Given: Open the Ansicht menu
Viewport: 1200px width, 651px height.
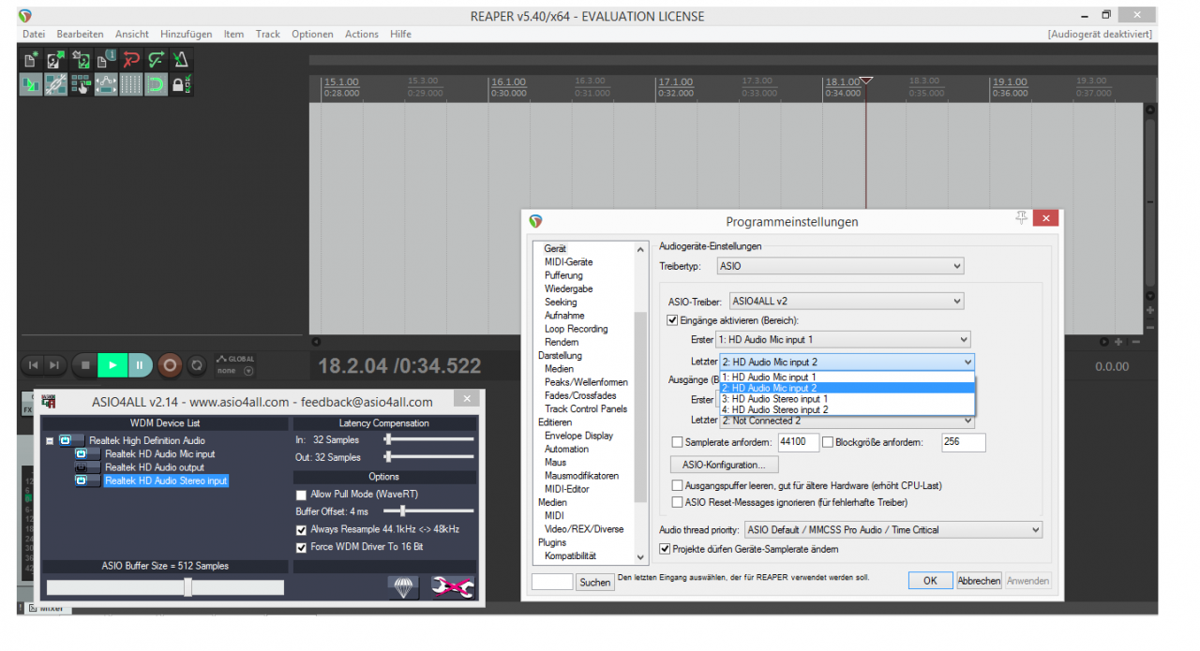Looking at the screenshot, I should (x=132, y=34).
